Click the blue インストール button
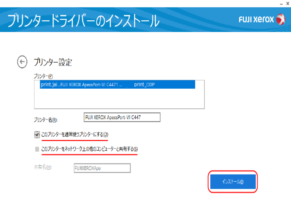 coord(233,182)
